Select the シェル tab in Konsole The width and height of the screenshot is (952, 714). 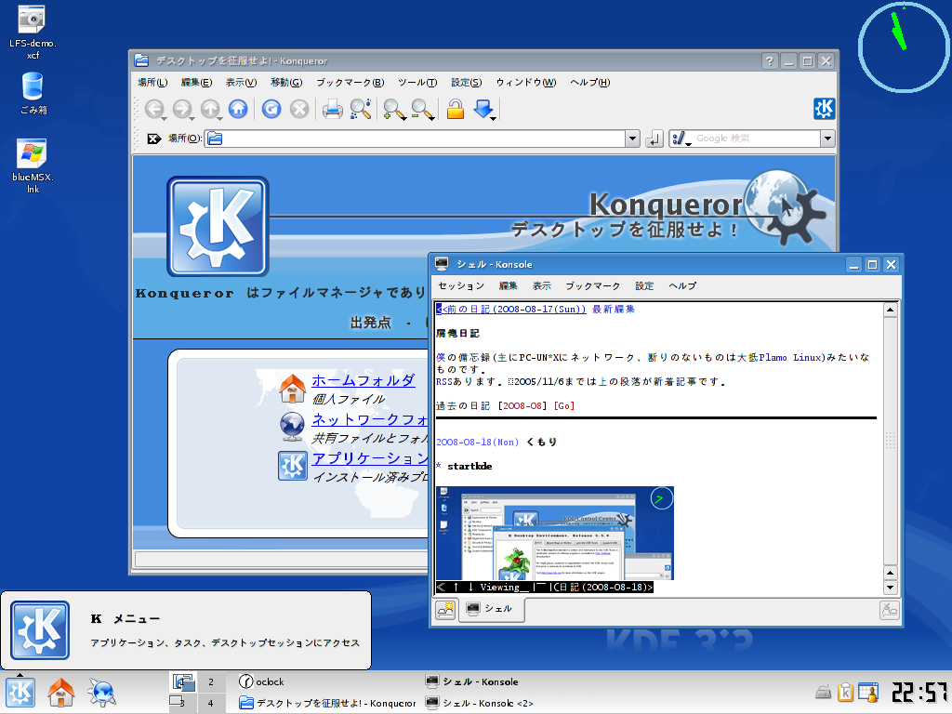point(491,609)
